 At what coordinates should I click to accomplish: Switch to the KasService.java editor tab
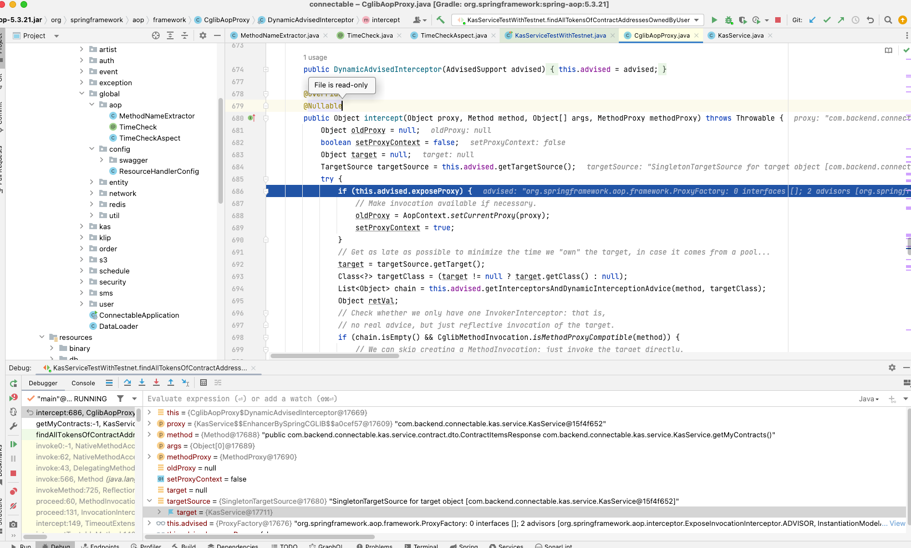coord(740,35)
